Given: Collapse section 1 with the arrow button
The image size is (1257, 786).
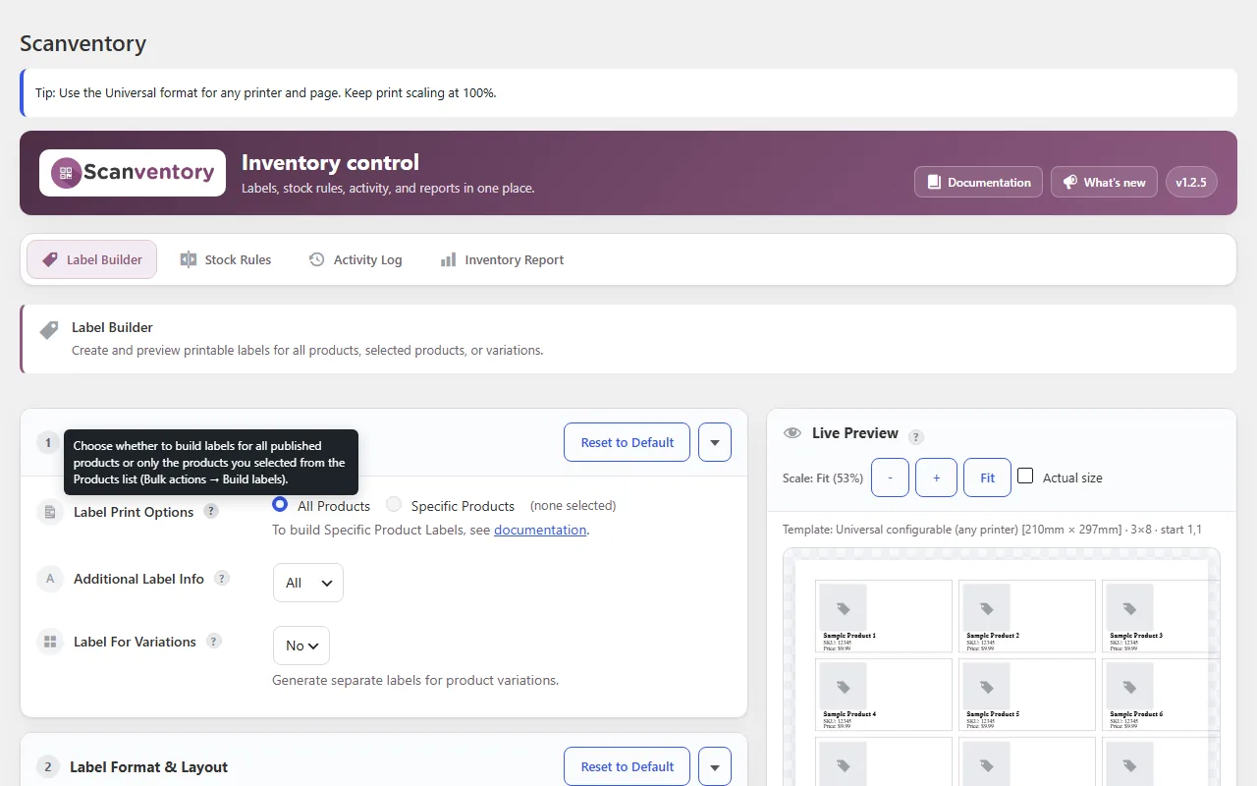Looking at the screenshot, I should [715, 442].
